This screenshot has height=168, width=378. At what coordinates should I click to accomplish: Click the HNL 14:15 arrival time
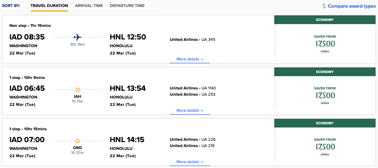[x=127, y=140]
